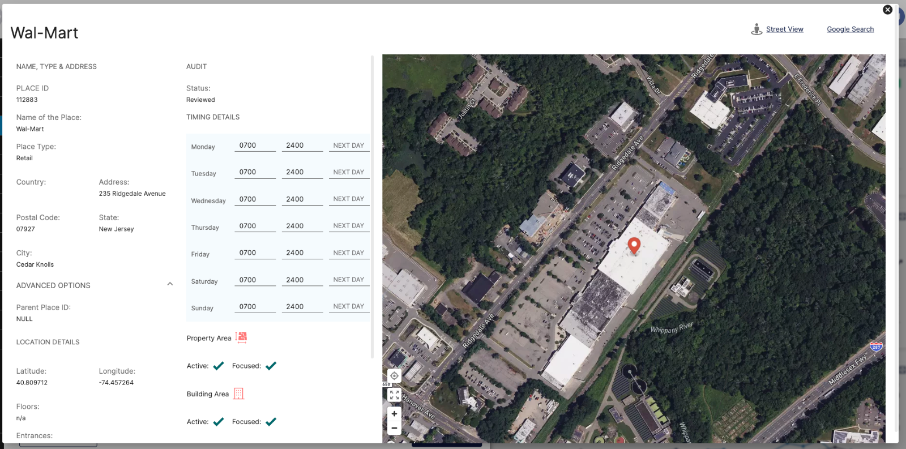Edit Monday closing time field

[302, 146]
